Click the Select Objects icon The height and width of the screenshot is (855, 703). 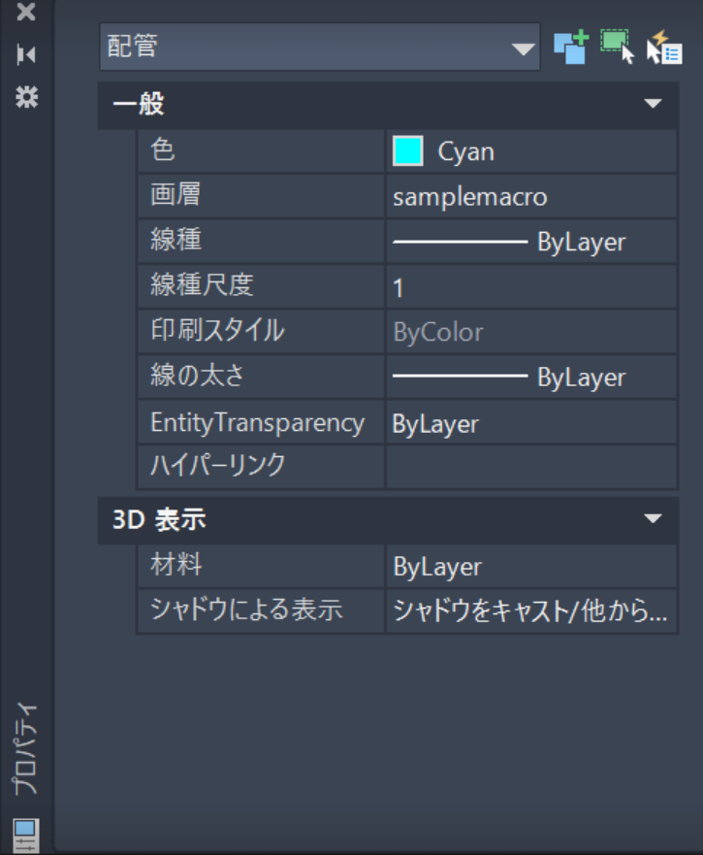coord(617,47)
